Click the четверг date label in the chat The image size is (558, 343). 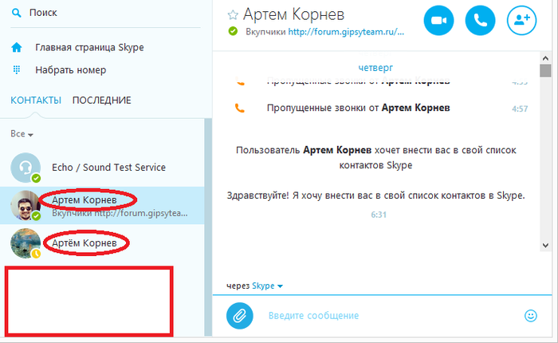click(375, 67)
